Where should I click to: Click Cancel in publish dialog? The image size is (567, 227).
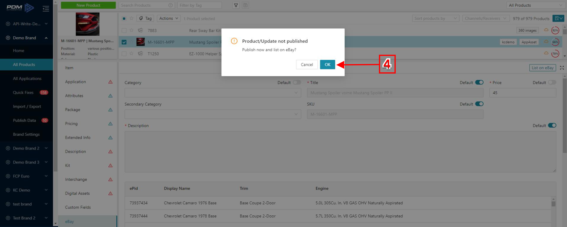[307, 64]
